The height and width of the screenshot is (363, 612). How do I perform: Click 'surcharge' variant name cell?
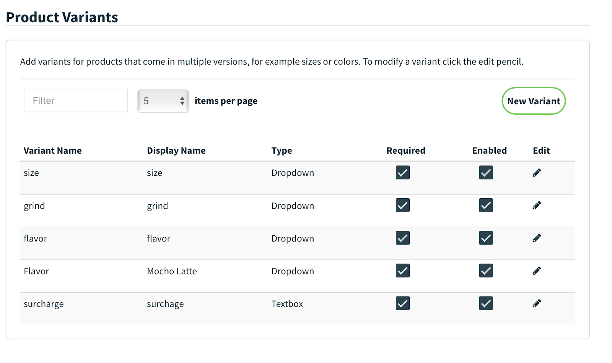point(44,304)
